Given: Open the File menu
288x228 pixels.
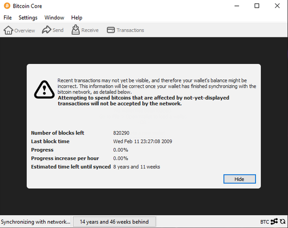Looking at the screenshot, I should 8,18.
